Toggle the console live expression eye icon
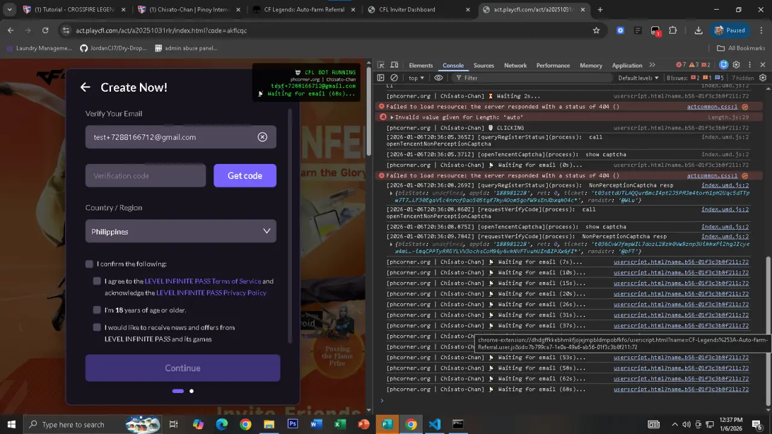 point(438,78)
